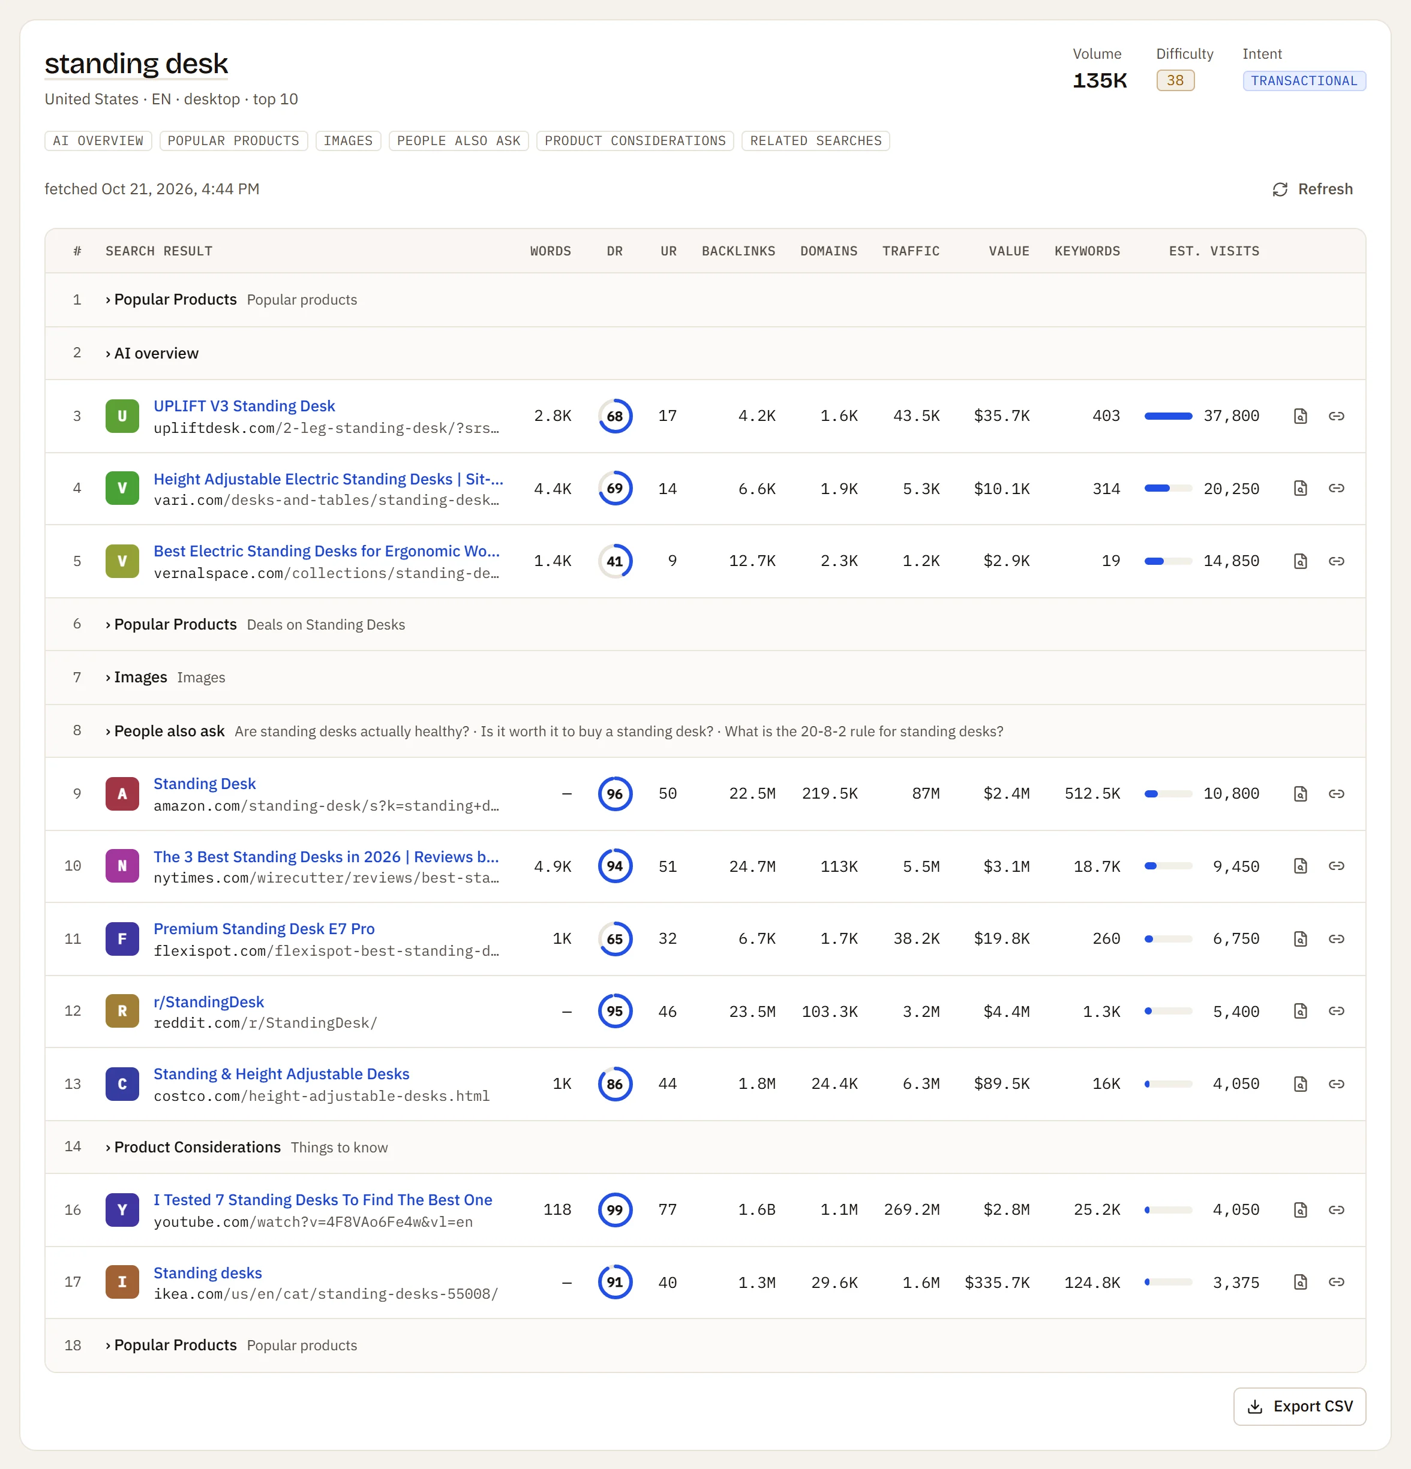
Task: Sort by the DR column header
Action: pyautogui.click(x=615, y=251)
